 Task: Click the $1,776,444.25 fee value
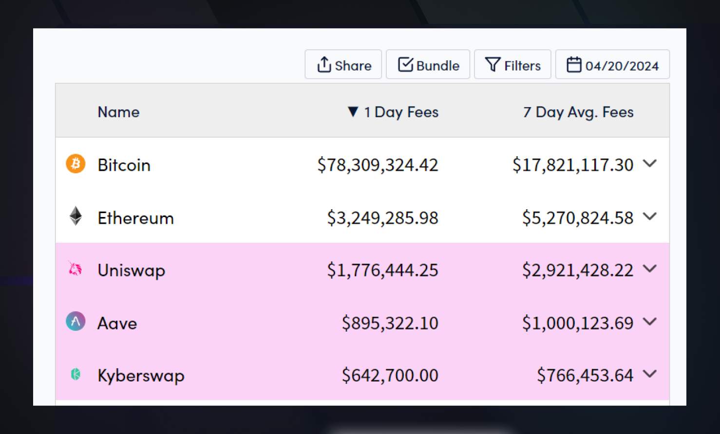pyautogui.click(x=382, y=270)
